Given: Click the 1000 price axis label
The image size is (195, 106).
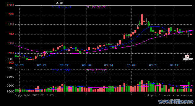Looking at the screenshot, I should [x=10, y=5].
